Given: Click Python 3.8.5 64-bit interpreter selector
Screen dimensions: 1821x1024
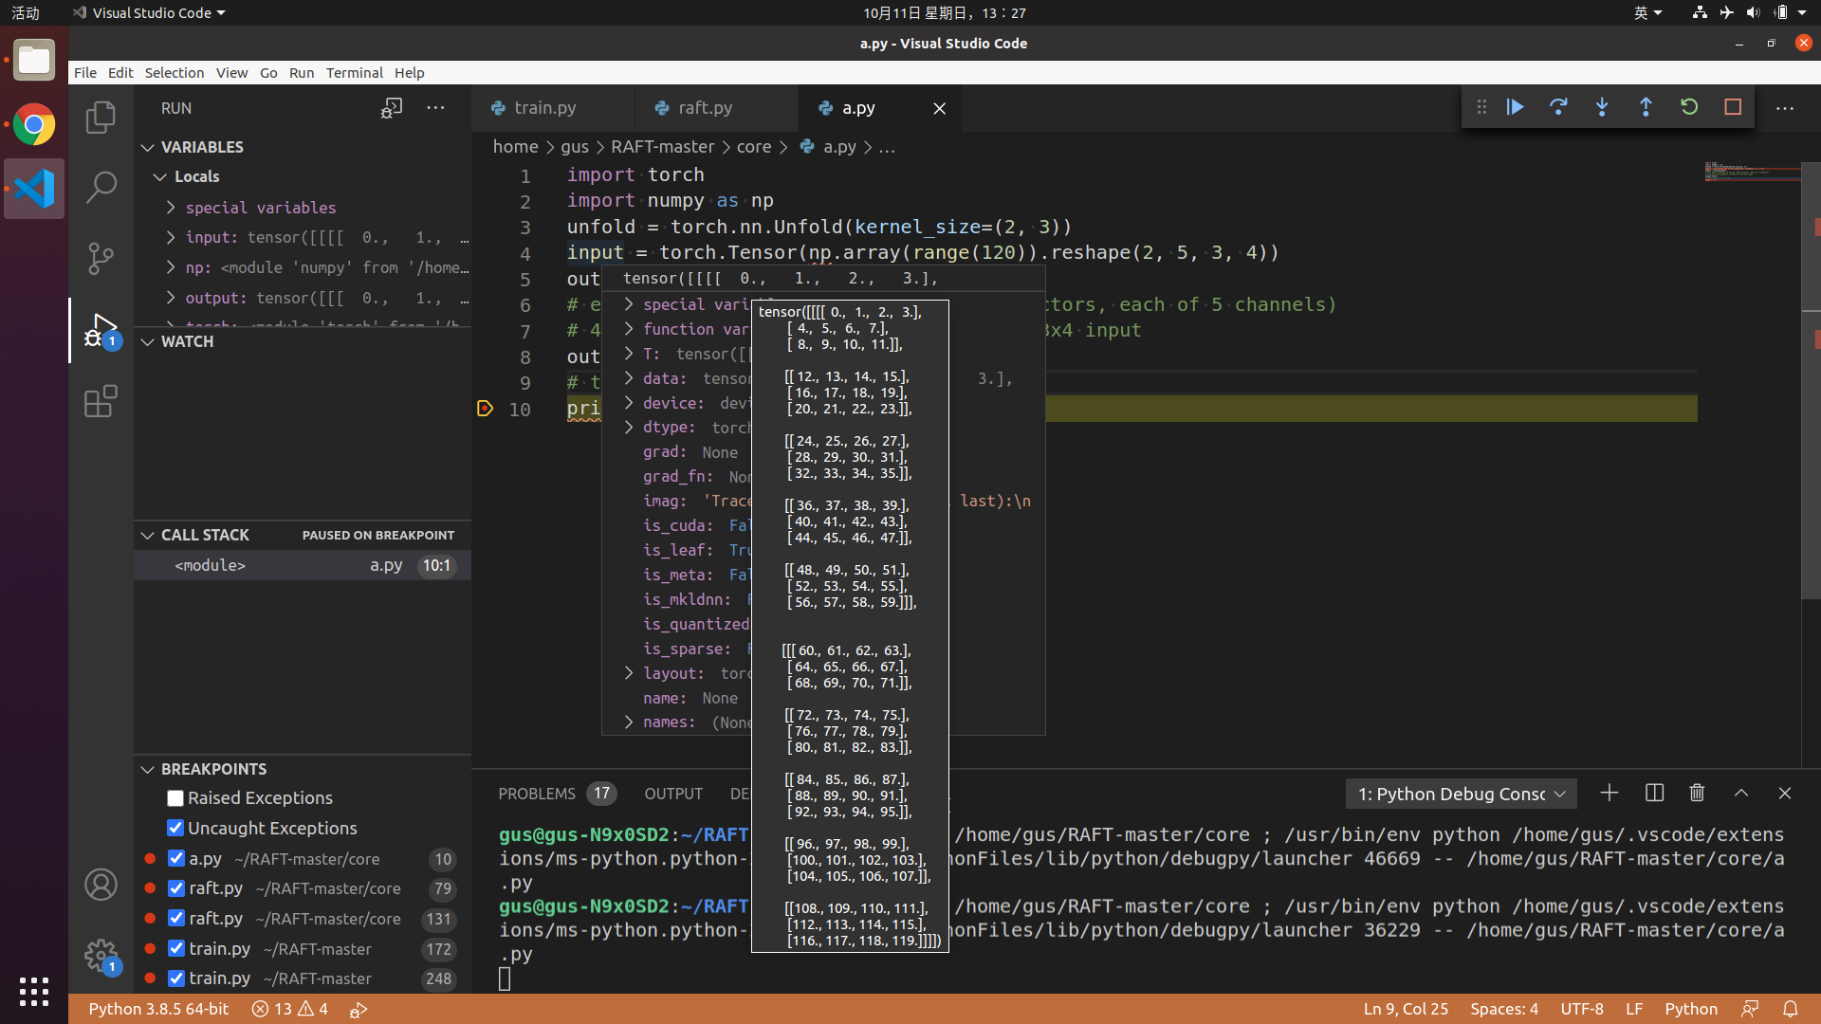Looking at the screenshot, I should (158, 1009).
